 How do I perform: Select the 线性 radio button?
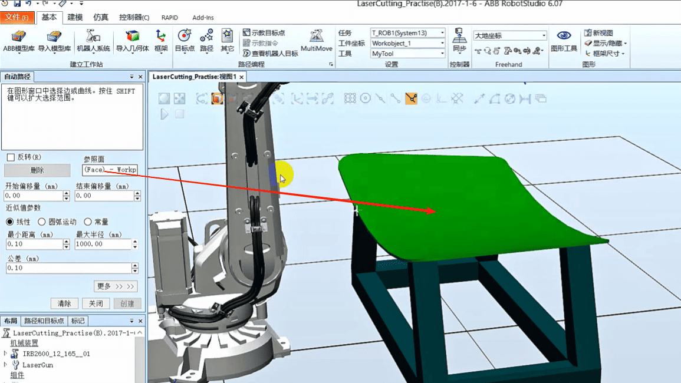[9, 222]
